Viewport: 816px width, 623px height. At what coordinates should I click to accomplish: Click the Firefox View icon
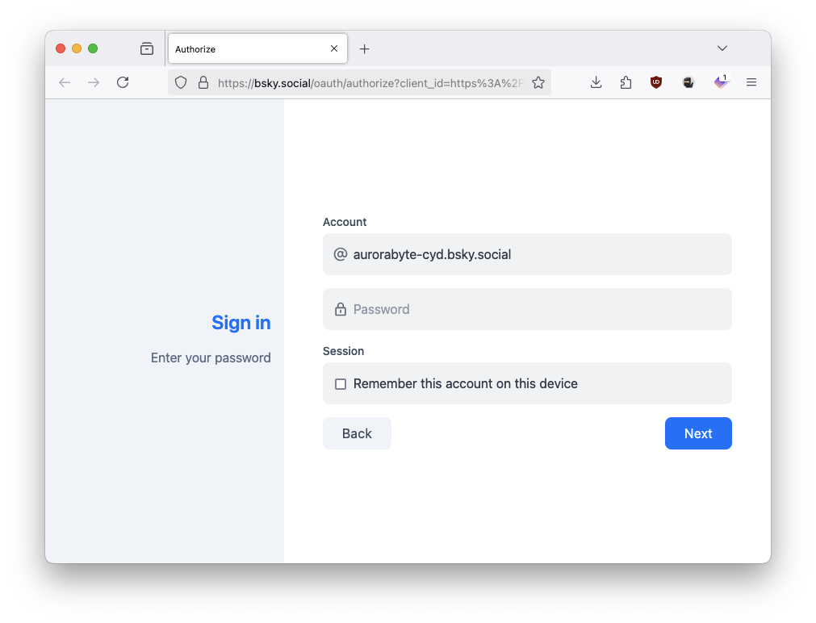pyautogui.click(x=146, y=48)
